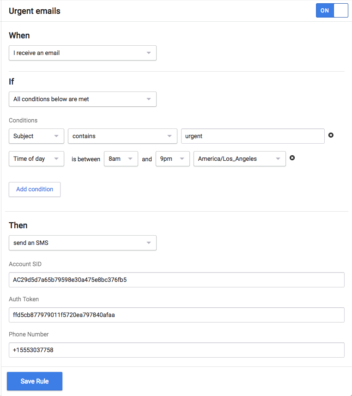Focus the Phone Number input field
The height and width of the screenshot is (396, 352).
pyautogui.click(x=176, y=350)
